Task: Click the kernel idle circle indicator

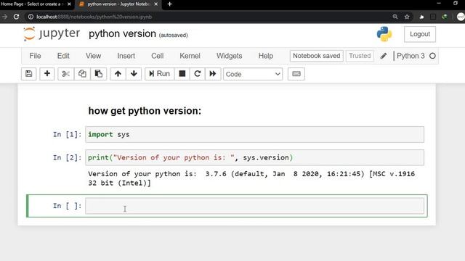Action: point(432,56)
